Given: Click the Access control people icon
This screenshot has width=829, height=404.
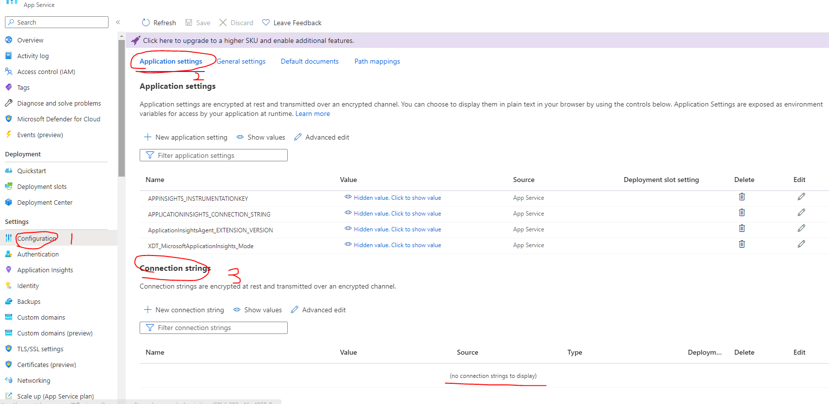Looking at the screenshot, I should 8,72.
